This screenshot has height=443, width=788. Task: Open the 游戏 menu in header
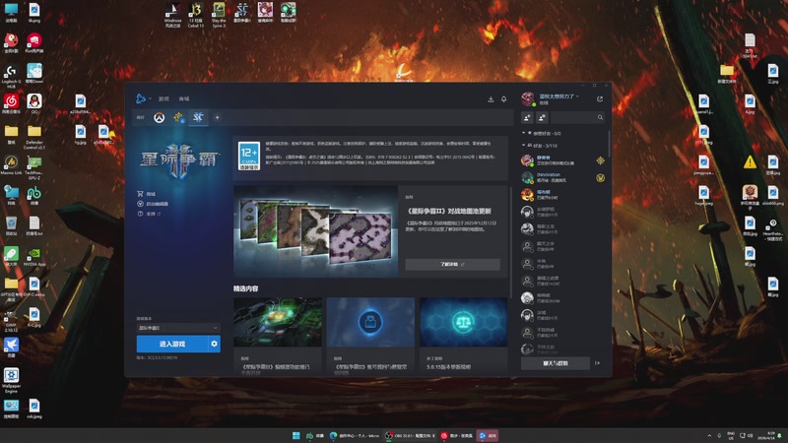164,99
